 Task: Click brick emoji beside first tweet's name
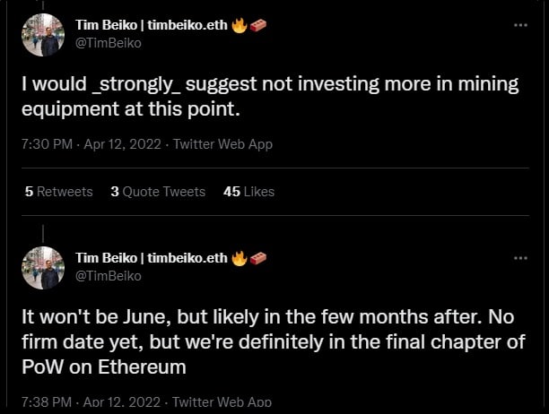click(258, 25)
